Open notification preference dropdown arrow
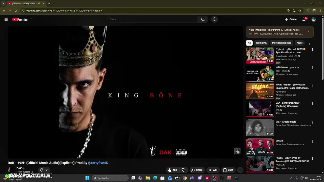Screen dimensions: 324x182 (x=47, y=170)
